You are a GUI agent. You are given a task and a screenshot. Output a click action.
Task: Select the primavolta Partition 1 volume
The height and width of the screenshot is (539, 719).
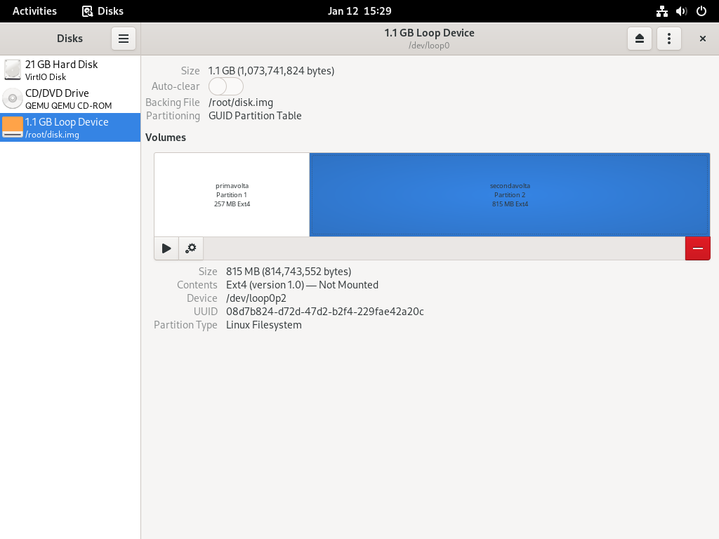click(232, 195)
